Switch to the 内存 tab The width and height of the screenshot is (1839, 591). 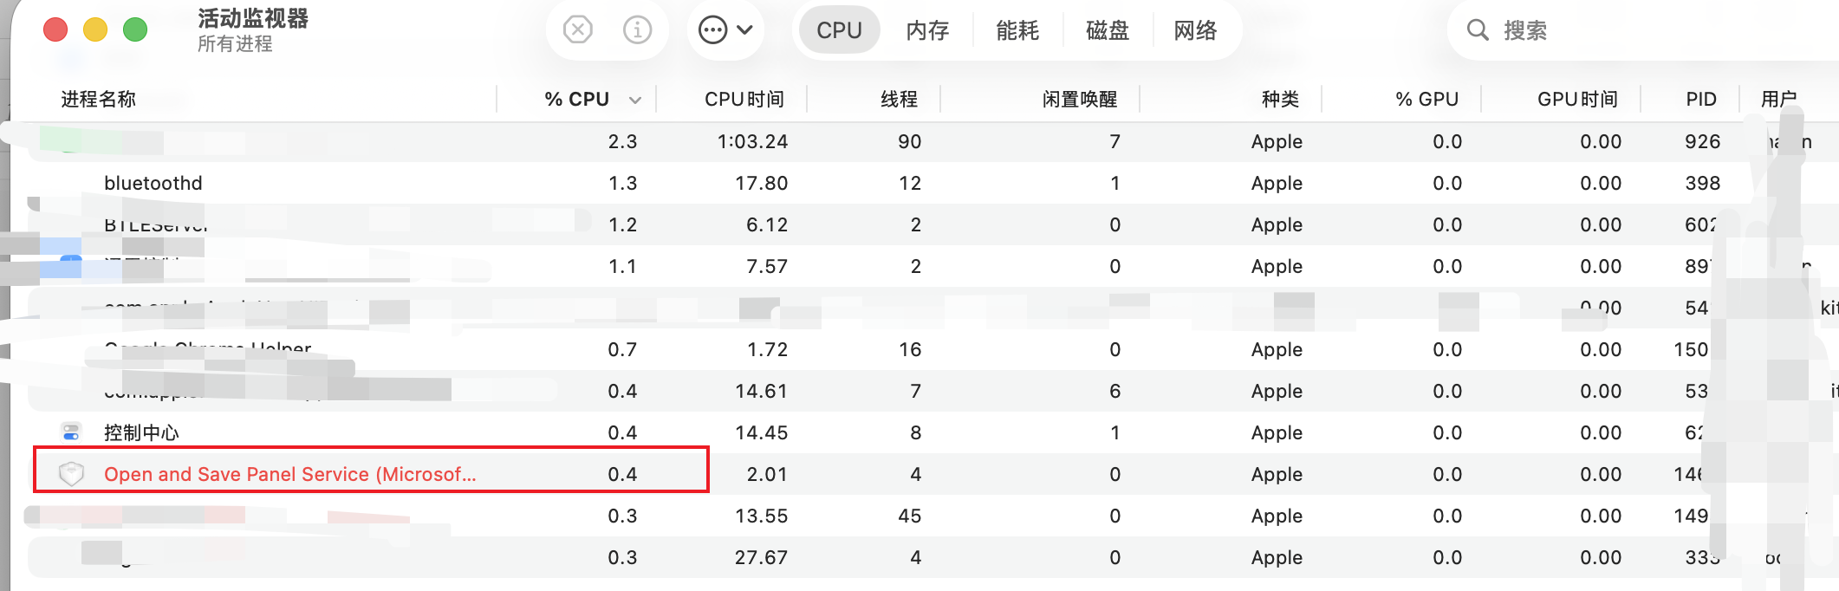[x=927, y=30]
